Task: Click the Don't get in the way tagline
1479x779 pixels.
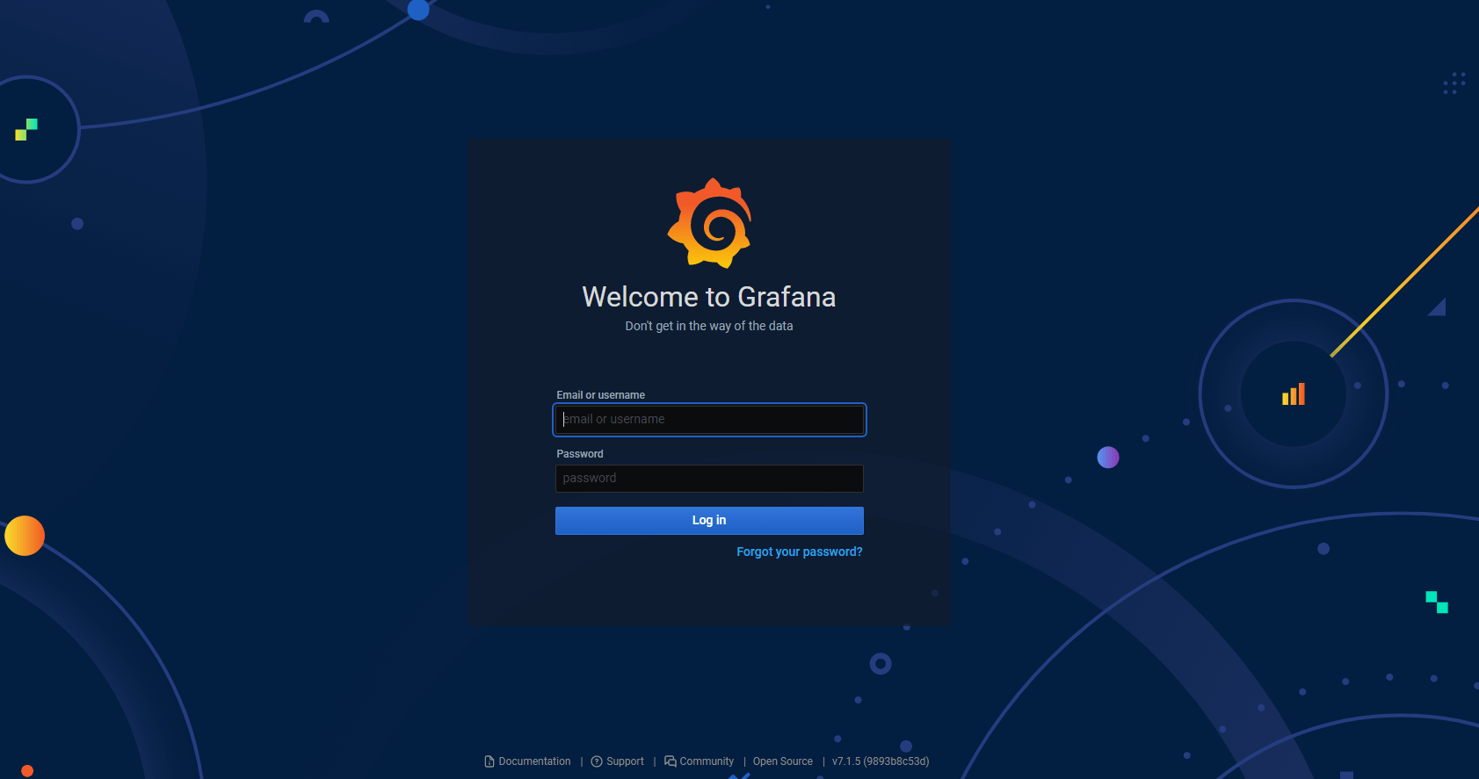Action: click(709, 326)
